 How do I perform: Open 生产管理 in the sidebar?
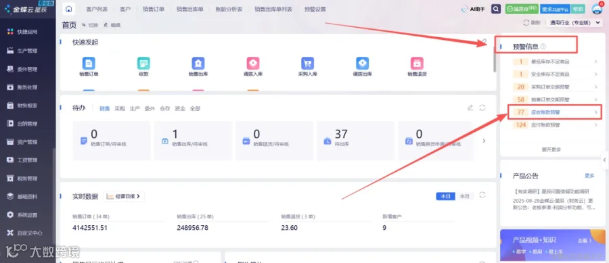(x=27, y=51)
